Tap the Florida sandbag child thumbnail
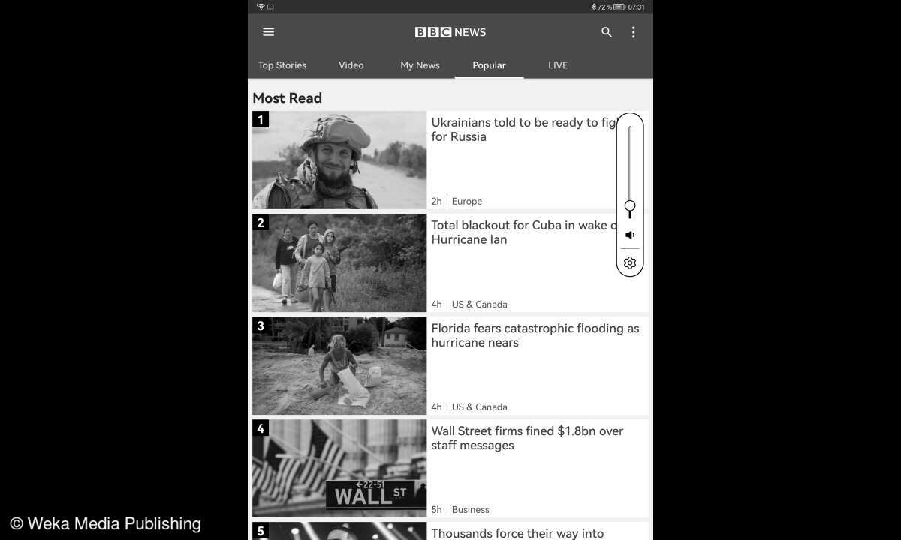 pyautogui.click(x=339, y=365)
